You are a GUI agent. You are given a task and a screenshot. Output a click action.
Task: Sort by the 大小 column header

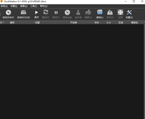coord(109,23)
